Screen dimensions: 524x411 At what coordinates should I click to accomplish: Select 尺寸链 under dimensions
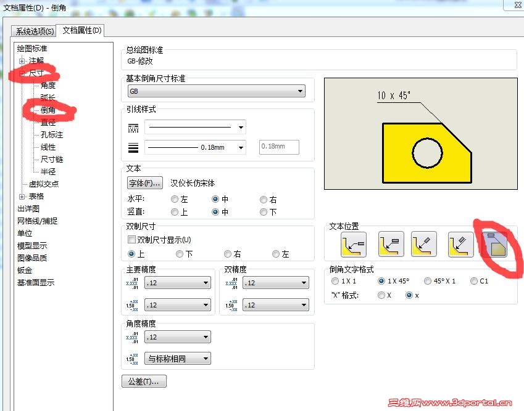pos(52,160)
